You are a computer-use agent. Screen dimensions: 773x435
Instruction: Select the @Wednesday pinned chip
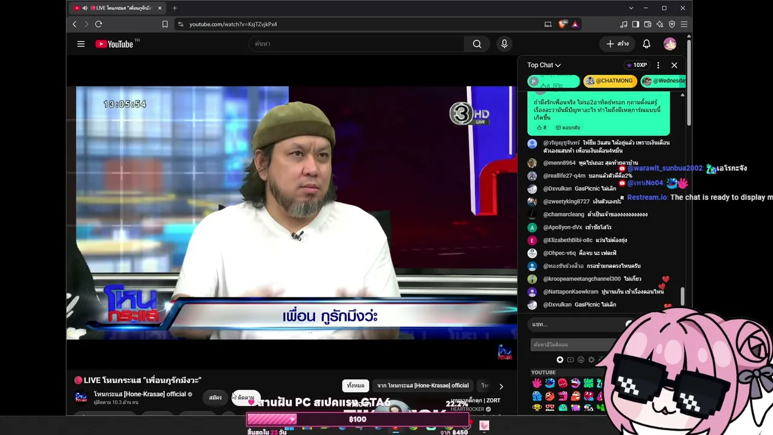663,81
